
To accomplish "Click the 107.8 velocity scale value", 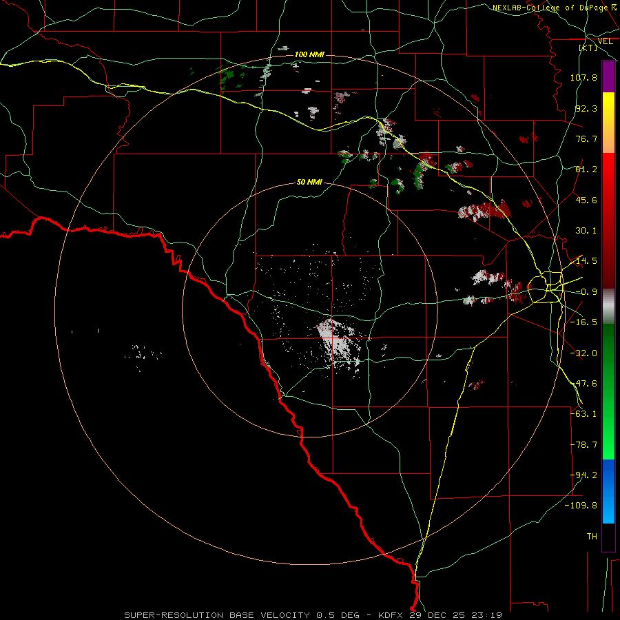I will [583, 77].
